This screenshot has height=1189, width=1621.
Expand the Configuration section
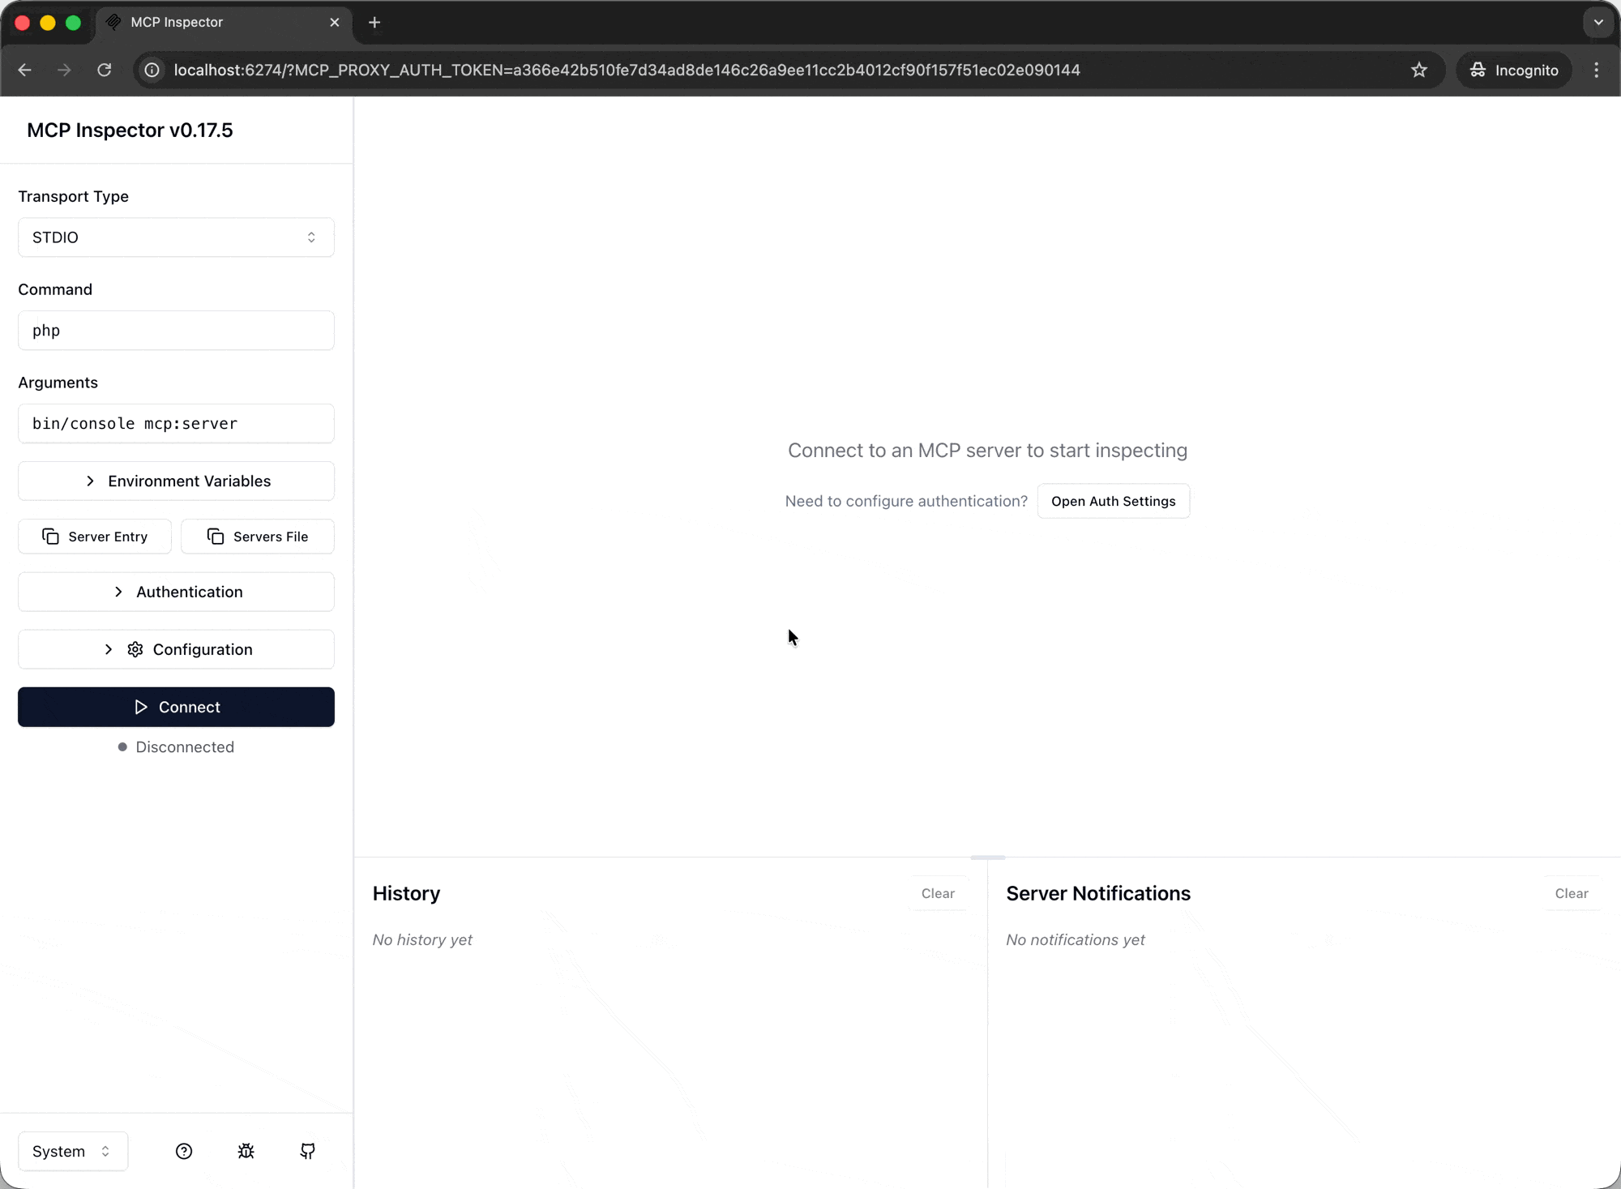pos(176,649)
